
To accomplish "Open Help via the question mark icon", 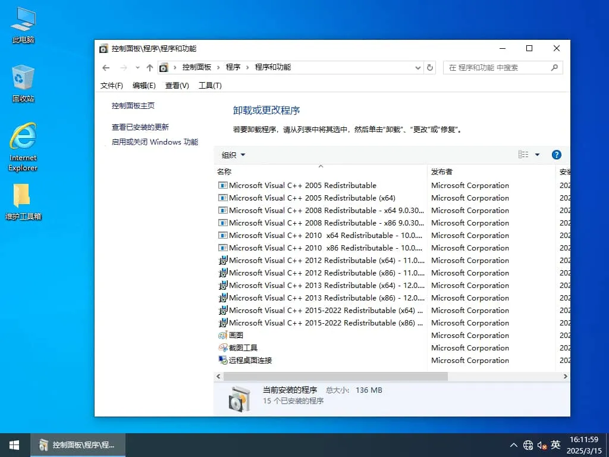I will pyautogui.click(x=557, y=154).
